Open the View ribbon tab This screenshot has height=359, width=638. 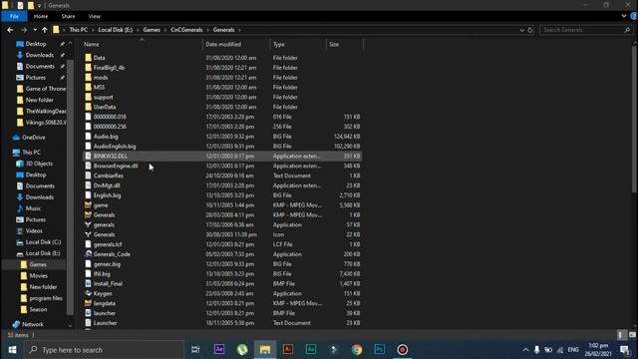click(94, 16)
